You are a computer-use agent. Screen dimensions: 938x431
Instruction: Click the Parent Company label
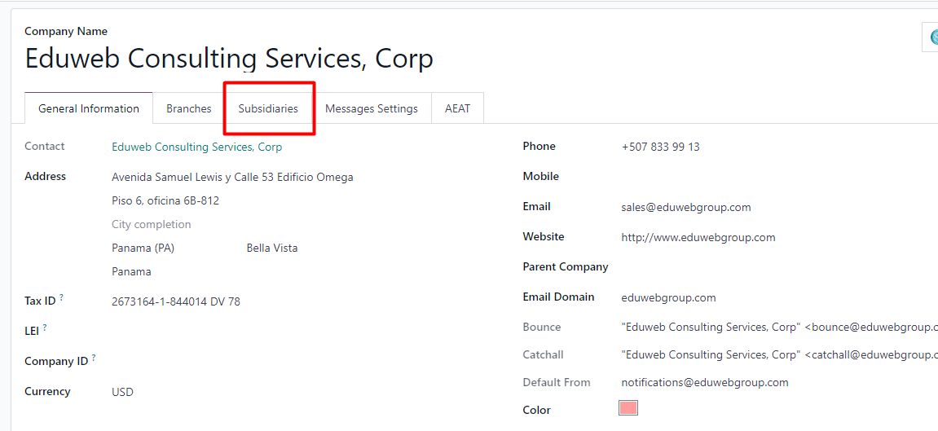point(566,266)
